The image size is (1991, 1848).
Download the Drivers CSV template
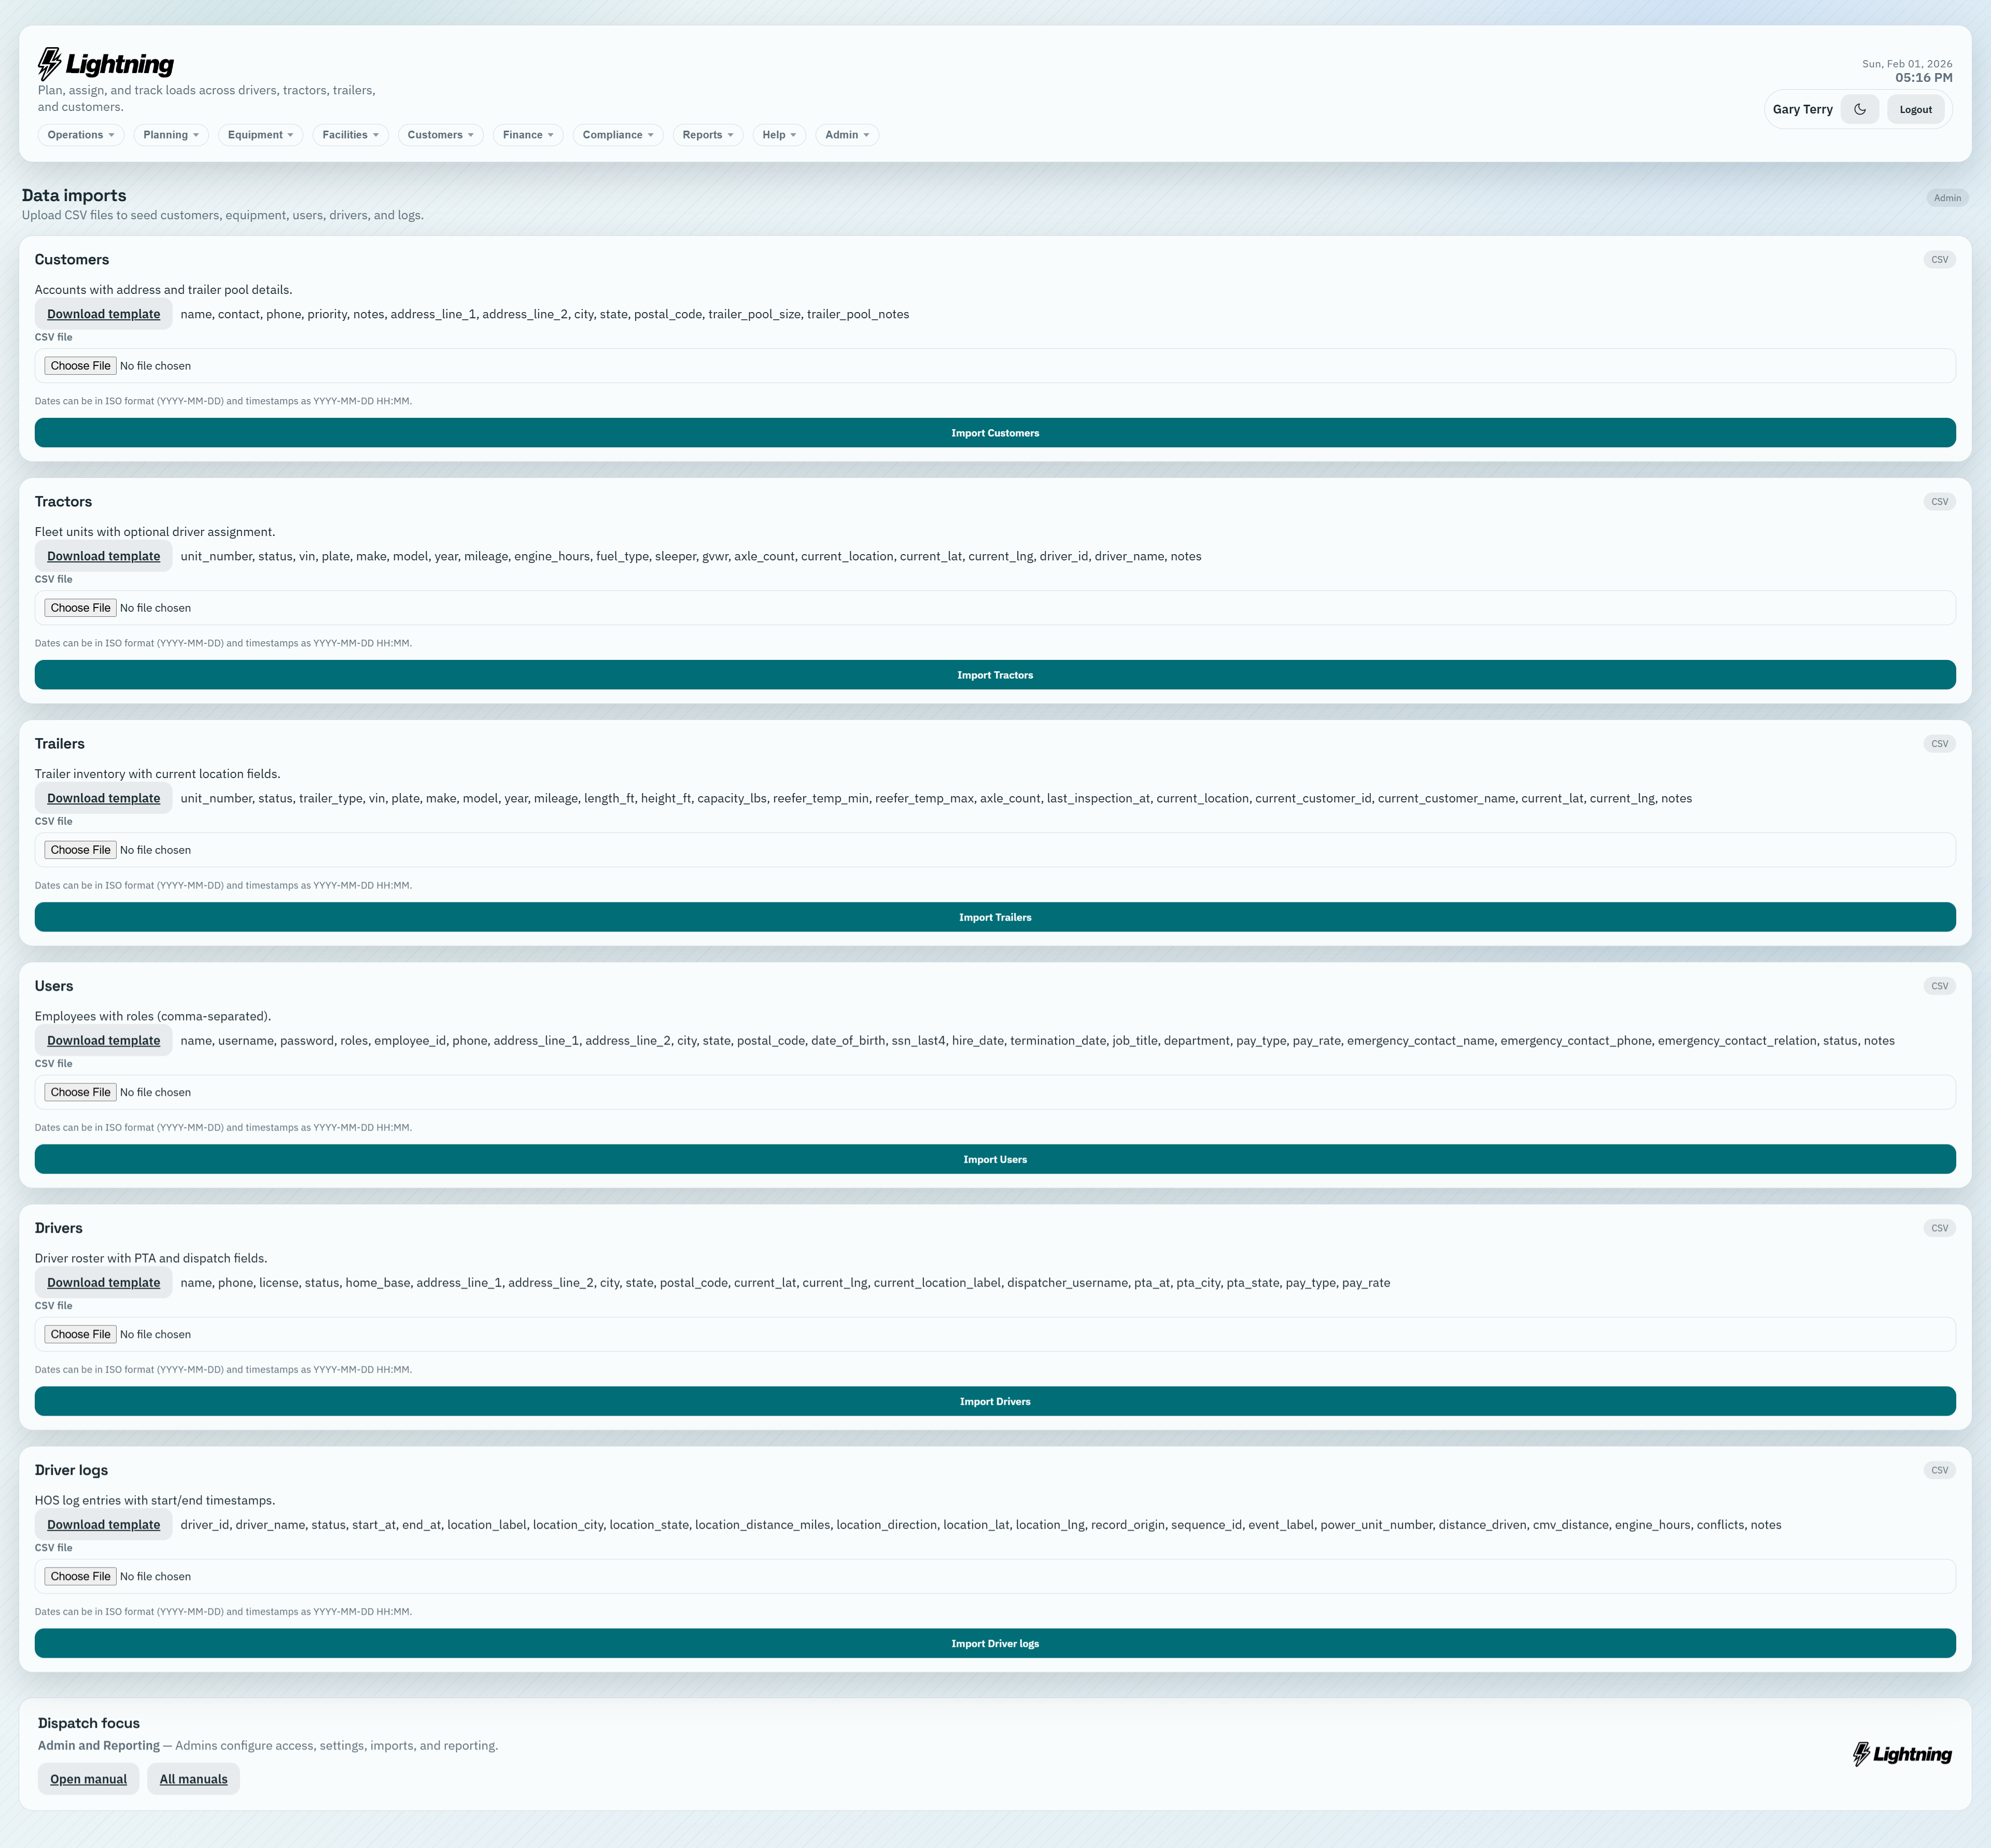pos(103,1282)
